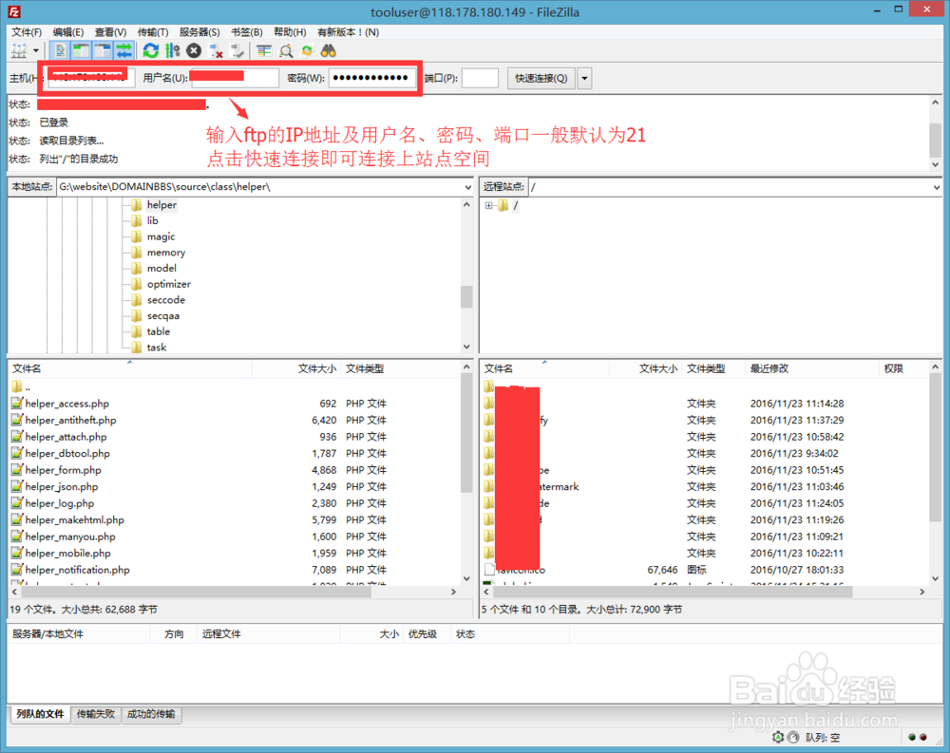Select the helper_json.php file
The width and height of the screenshot is (950, 753).
[x=65, y=486]
